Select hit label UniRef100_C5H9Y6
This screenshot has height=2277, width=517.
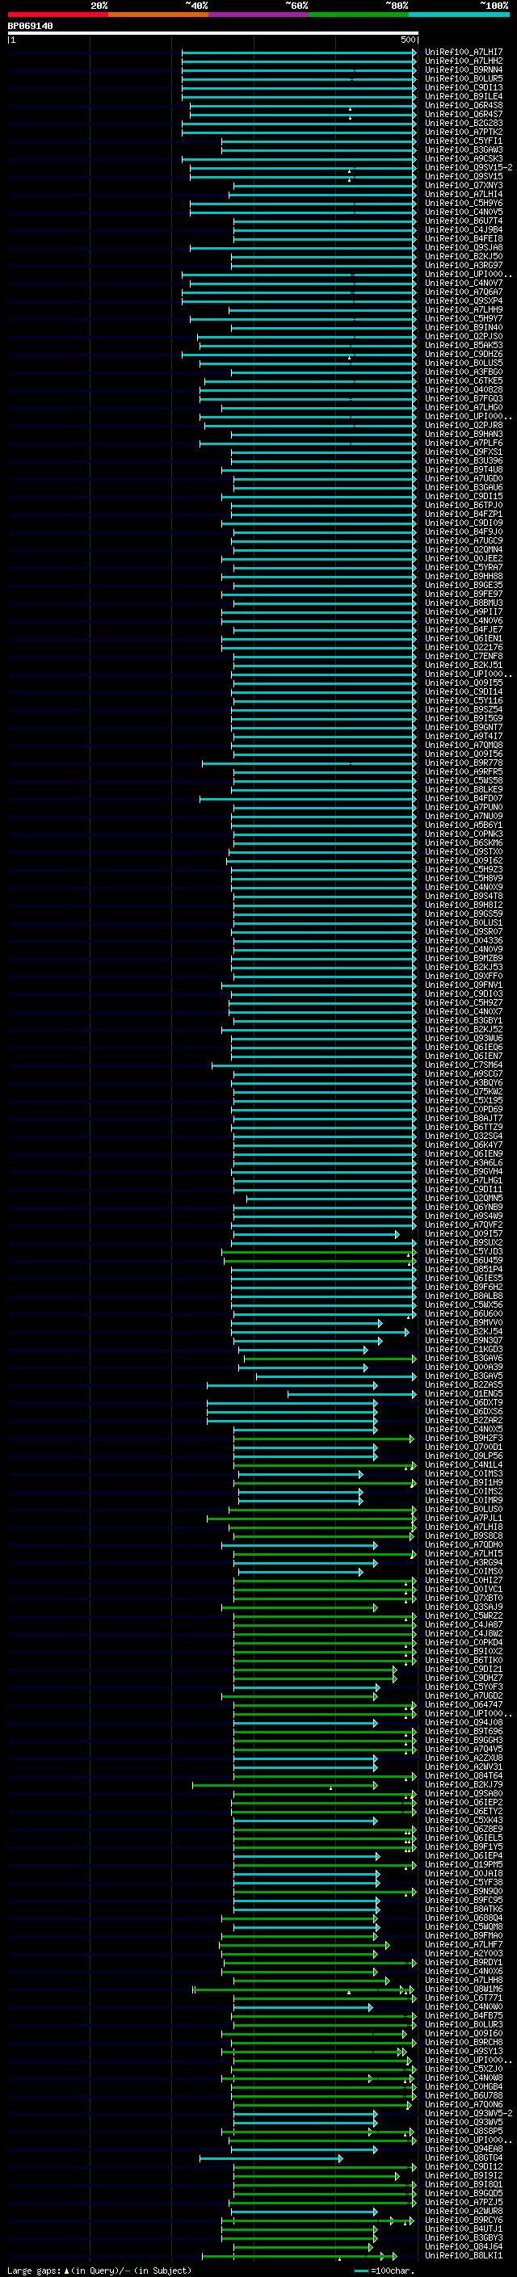pos(463,204)
